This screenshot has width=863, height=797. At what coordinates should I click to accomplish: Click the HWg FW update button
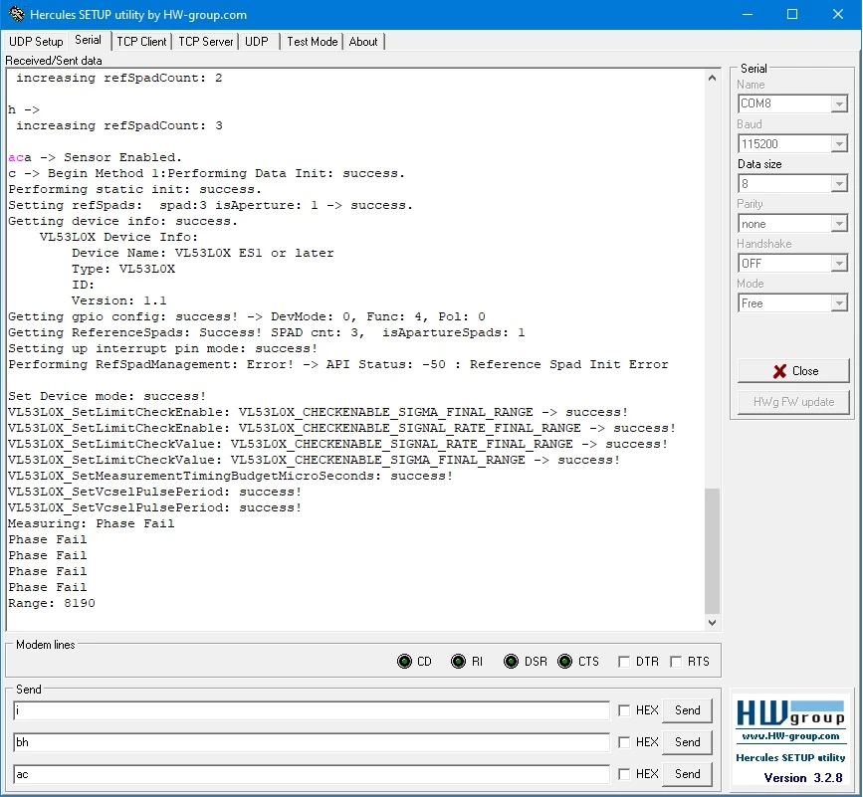click(793, 402)
